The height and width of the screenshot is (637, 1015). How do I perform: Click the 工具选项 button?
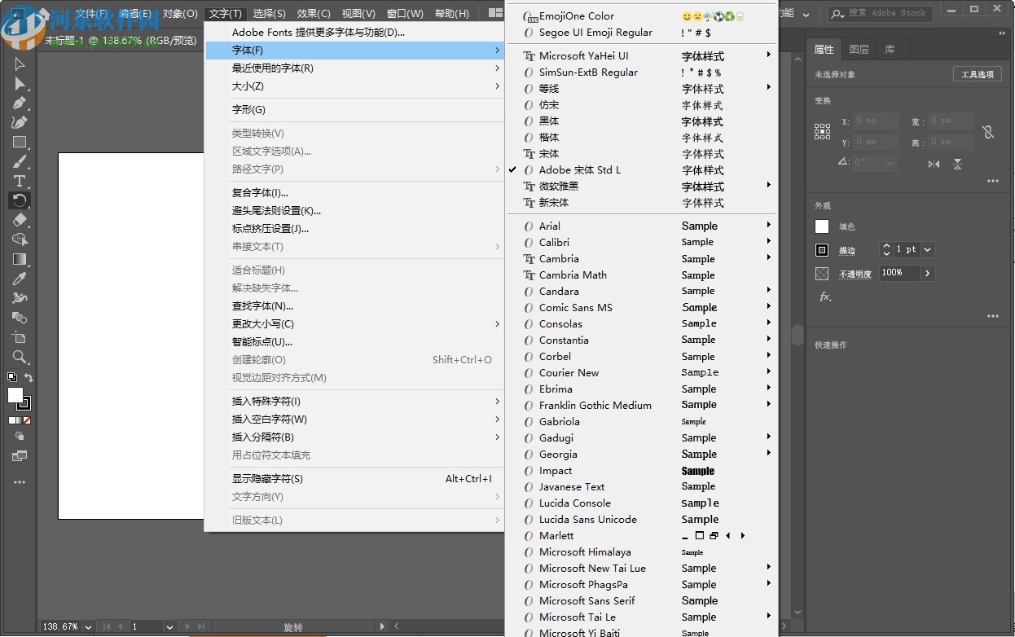[x=977, y=73]
